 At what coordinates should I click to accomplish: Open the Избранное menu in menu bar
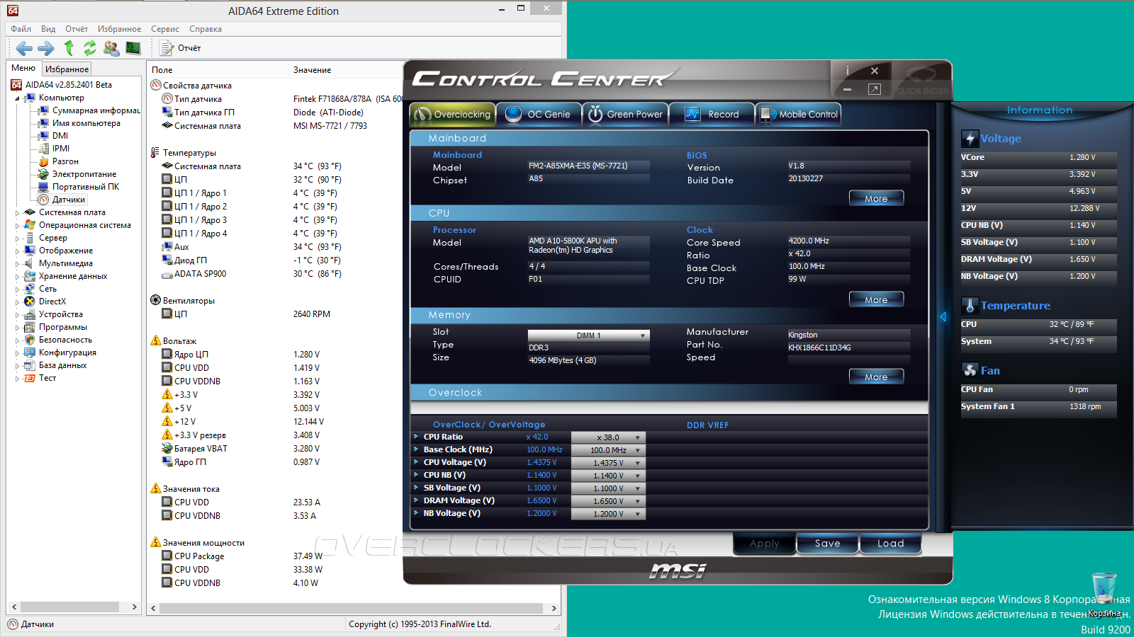tap(119, 29)
